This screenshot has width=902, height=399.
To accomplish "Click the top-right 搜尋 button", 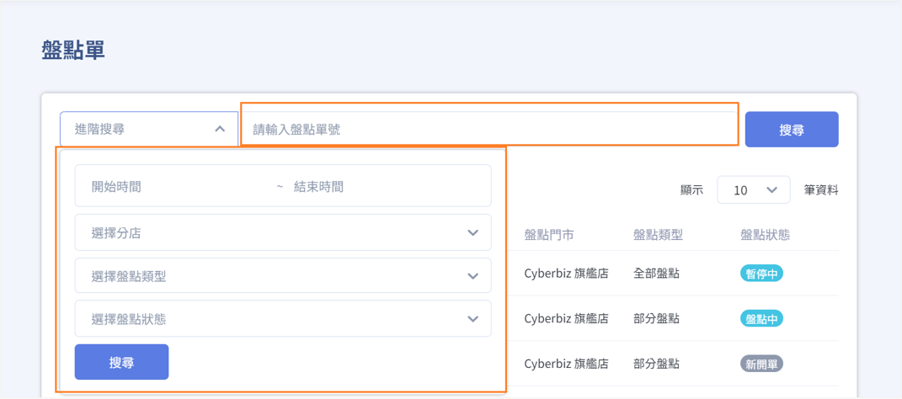I will point(792,130).
